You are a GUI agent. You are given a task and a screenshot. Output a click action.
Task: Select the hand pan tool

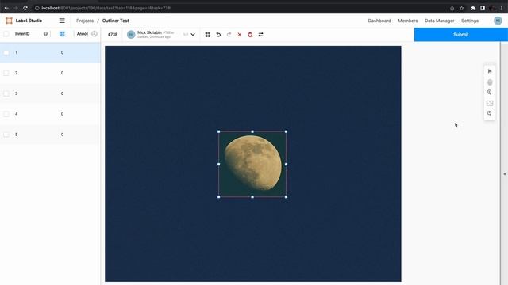click(x=490, y=82)
